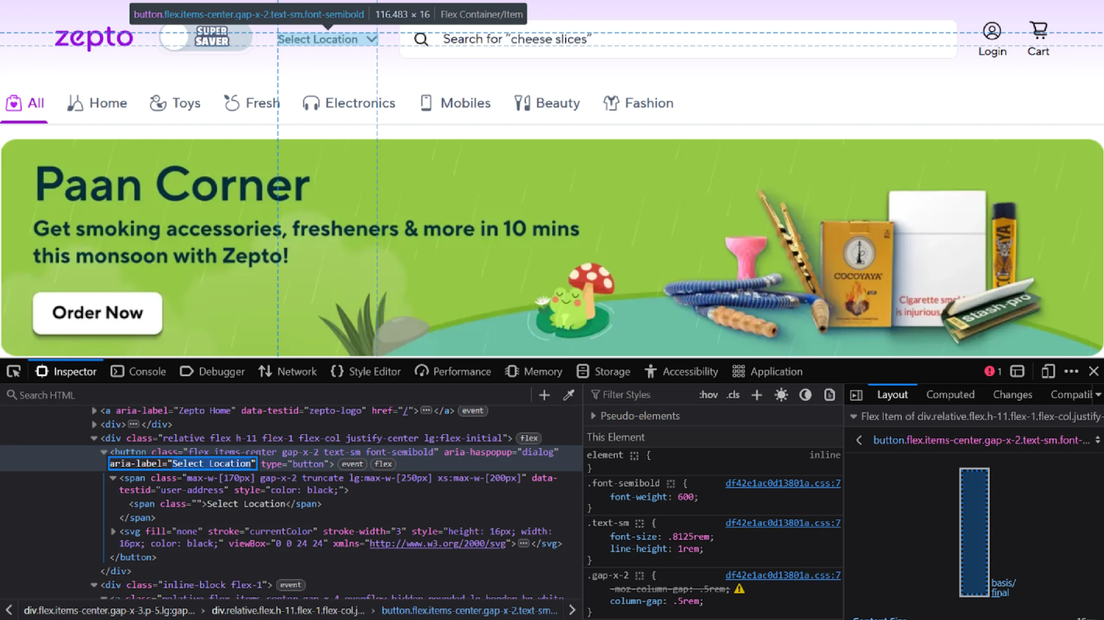Click the Fashion shirt icon
1104x620 pixels.
pyautogui.click(x=611, y=103)
